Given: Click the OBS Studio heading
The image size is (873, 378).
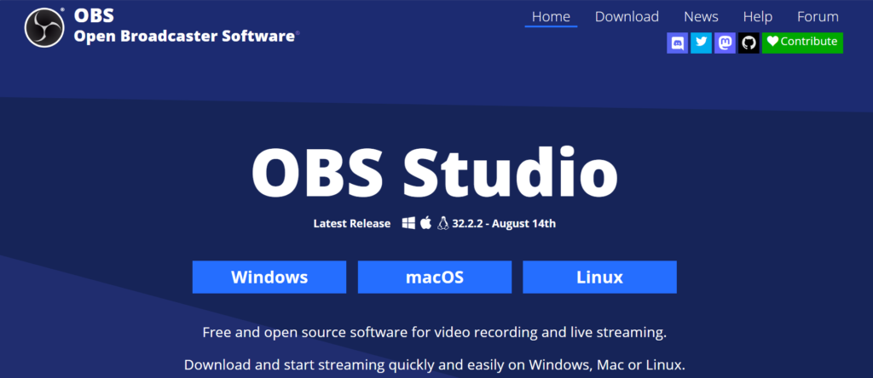Looking at the screenshot, I should (434, 171).
